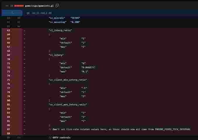This screenshot has width=198, height=140.
Task: Expand hidden lines above the diff hunk
Action: [12, 13]
